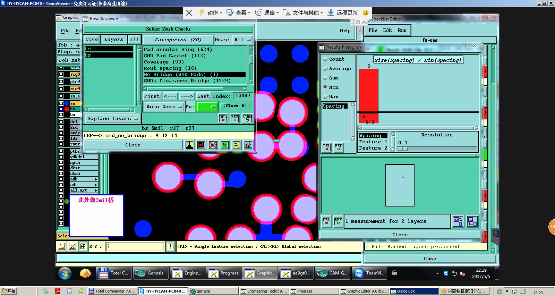This screenshot has height=296, width=555.
Task: Toggle checkbox for layer bo
Action: pos(61,115)
